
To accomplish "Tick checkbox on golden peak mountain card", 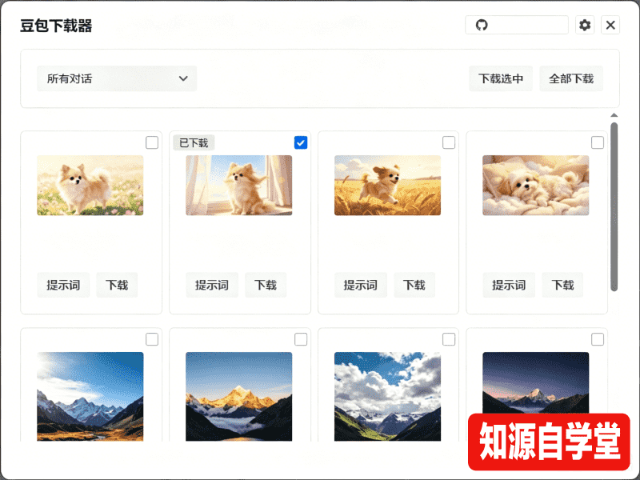I will tap(301, 339).
